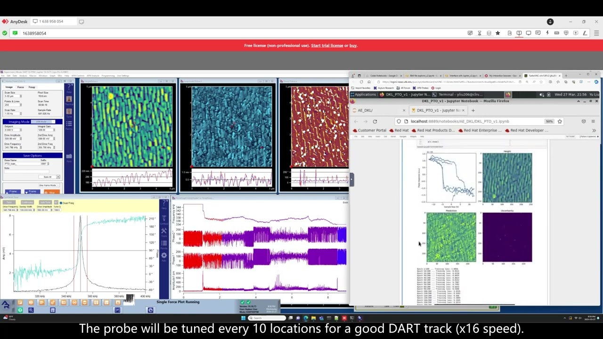Click the Stop button in Master Panel
The width and height of the screenshot is (603, 339).
pos(52,192)
